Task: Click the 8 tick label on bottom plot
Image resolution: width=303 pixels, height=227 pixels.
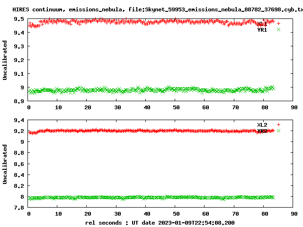Action: [x=22, y=197]
